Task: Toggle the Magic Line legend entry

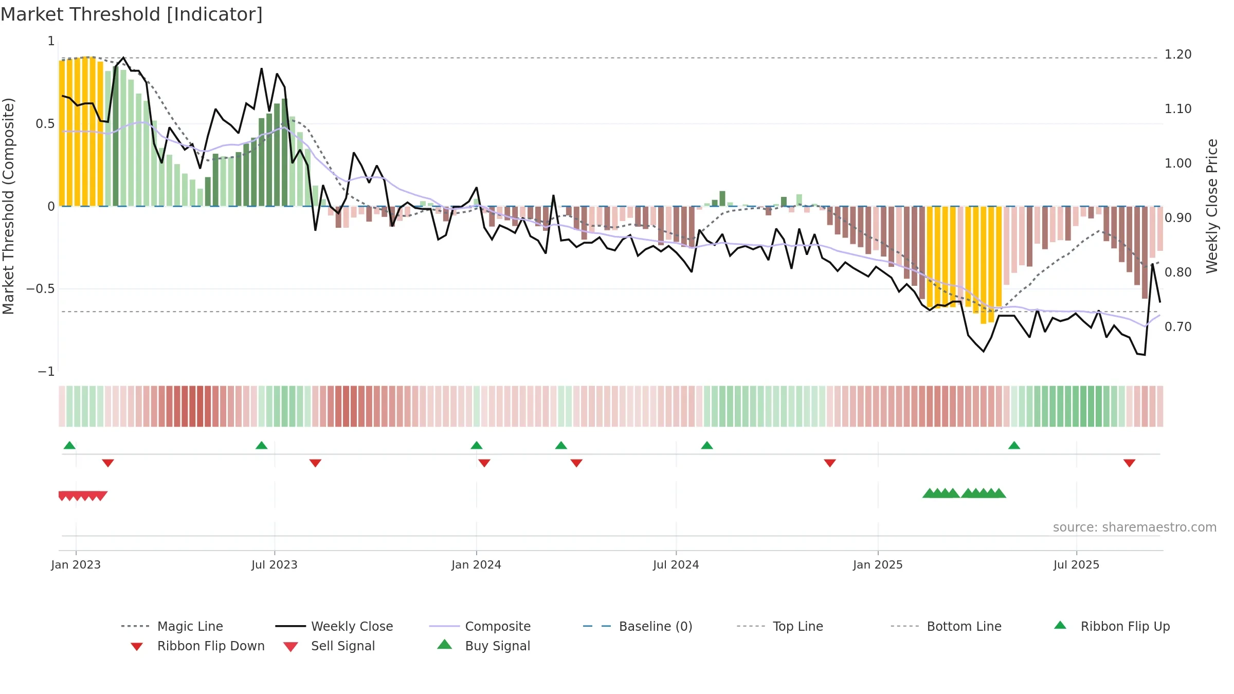Action: tap(172, 626)
